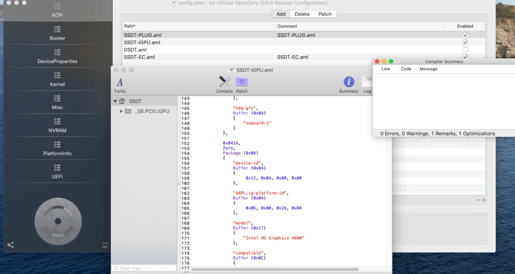Click the PayPal donate icon
This screenshot has width=515, height=274.
coord(105,245)
